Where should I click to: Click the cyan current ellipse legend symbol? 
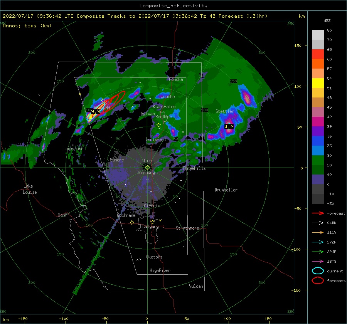point(318,271)
